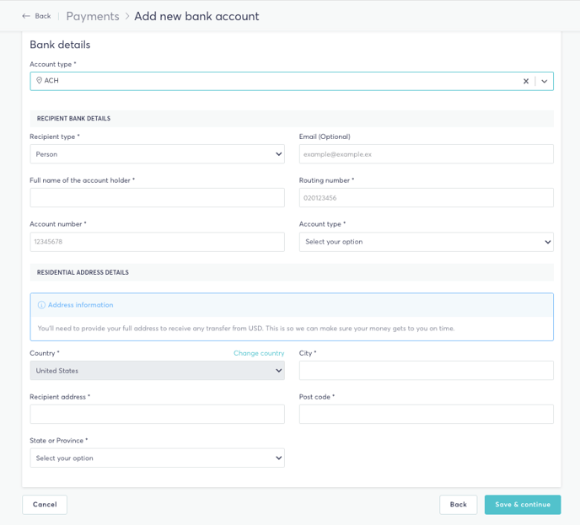The width and height of the screenshot is (580, 525).
Task: Click the breadcrumb chevron after Payments
Action: pos(126,16)
